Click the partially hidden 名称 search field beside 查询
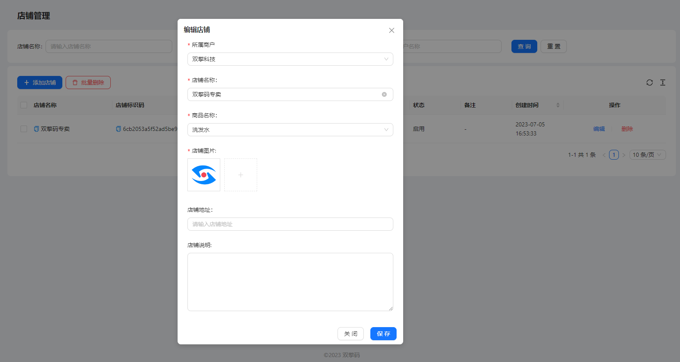This screenshot has width=680, height=362. 452,46
